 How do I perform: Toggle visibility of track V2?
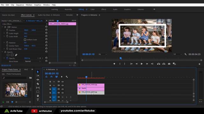[x=62, y=89]
